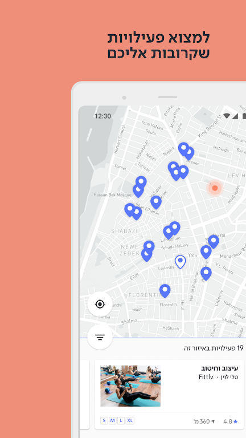Choose size XL tag
246x438 pixels.
coord(130,421)
